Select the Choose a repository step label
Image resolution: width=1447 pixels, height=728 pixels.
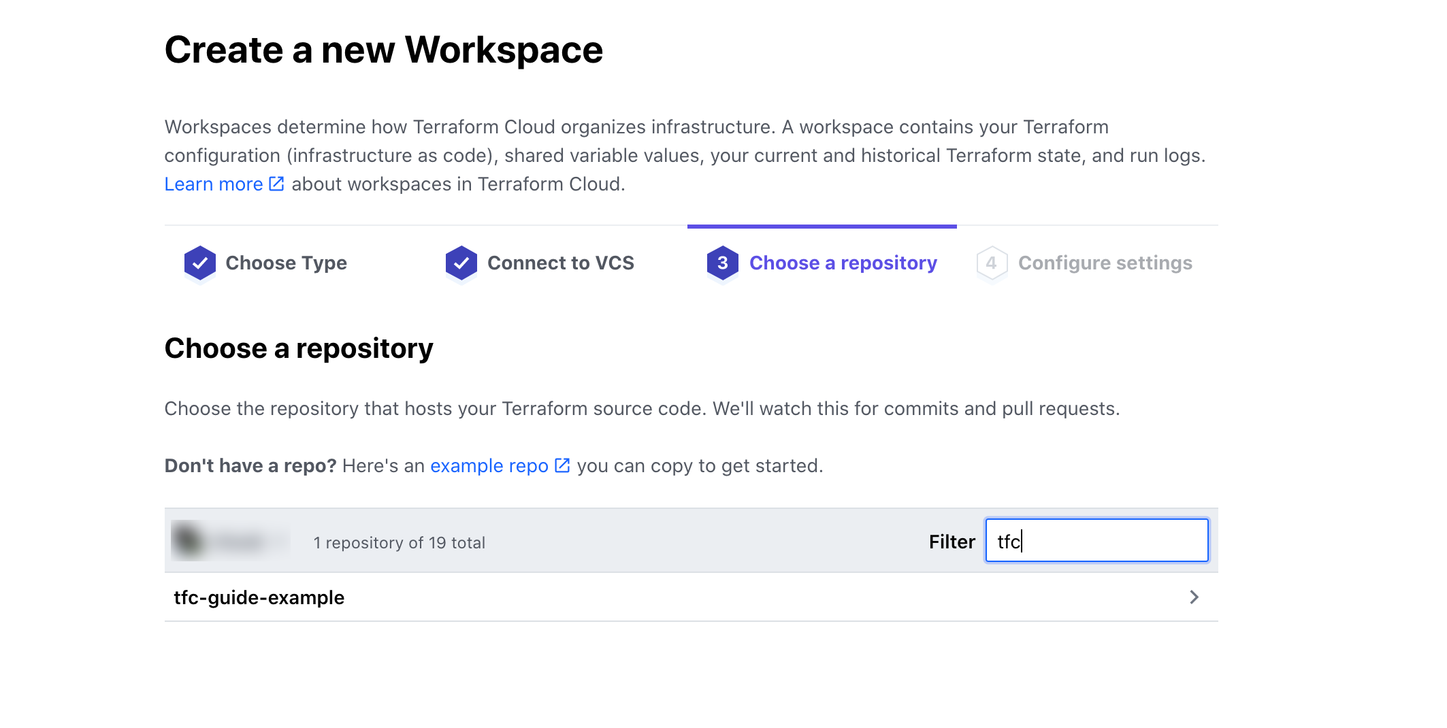[843, 263]
